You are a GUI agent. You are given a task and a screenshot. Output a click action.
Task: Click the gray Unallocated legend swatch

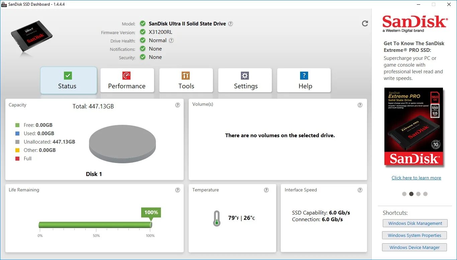pyautogui.click(x=17, y=142)
